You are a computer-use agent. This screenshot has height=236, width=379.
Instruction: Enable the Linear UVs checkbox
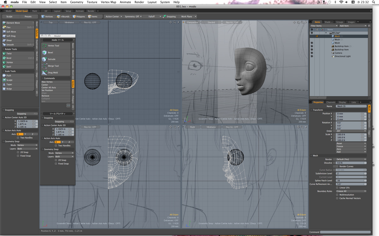[x=337, y=188]
